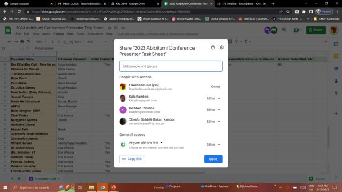Open Obenfo Obadele Bakari Kambon's role dropdown
This screenshot has height=192, width=342.
[213, 121]
